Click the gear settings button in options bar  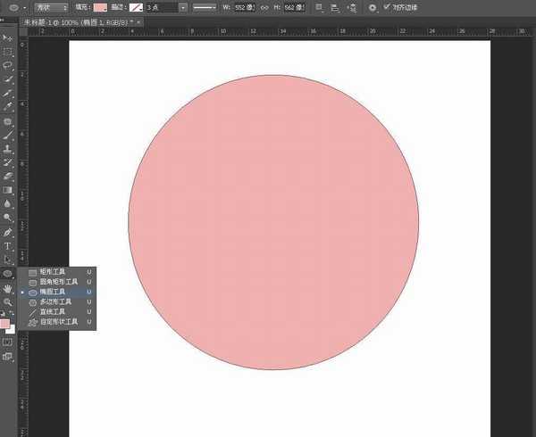tap(372, 7)
